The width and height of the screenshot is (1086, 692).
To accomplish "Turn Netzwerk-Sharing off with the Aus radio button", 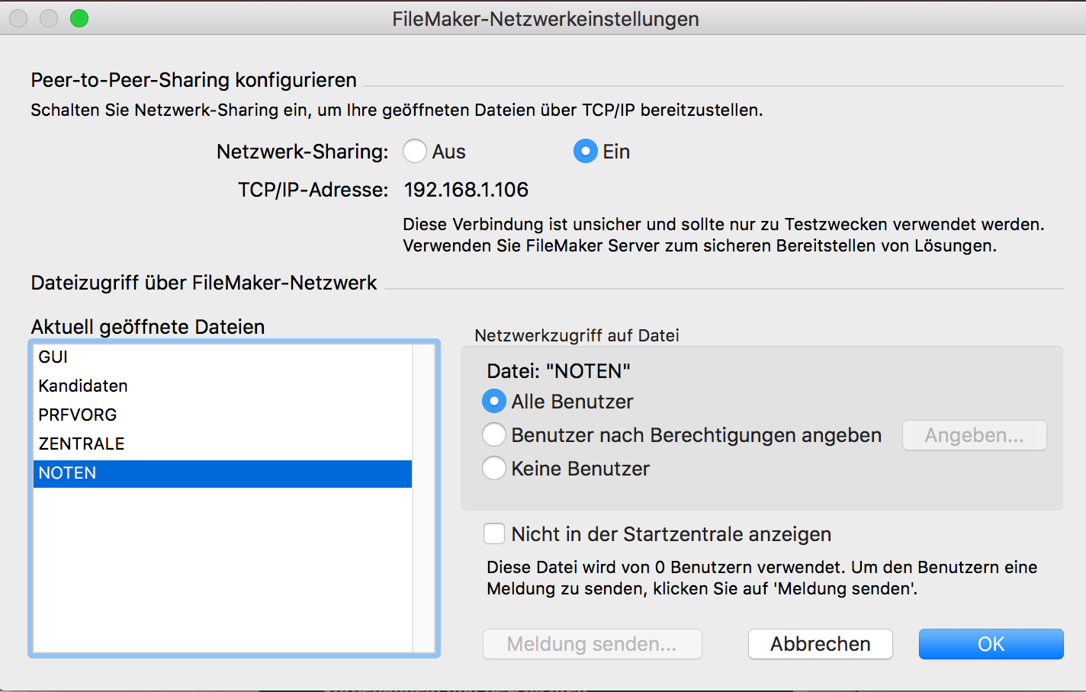I will point(415,151).
